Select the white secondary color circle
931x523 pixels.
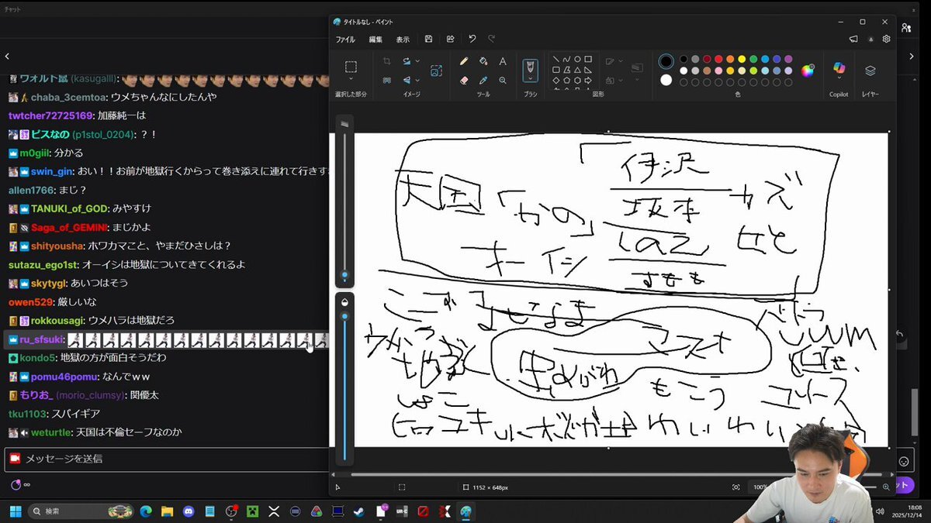[x=666, y=80]
